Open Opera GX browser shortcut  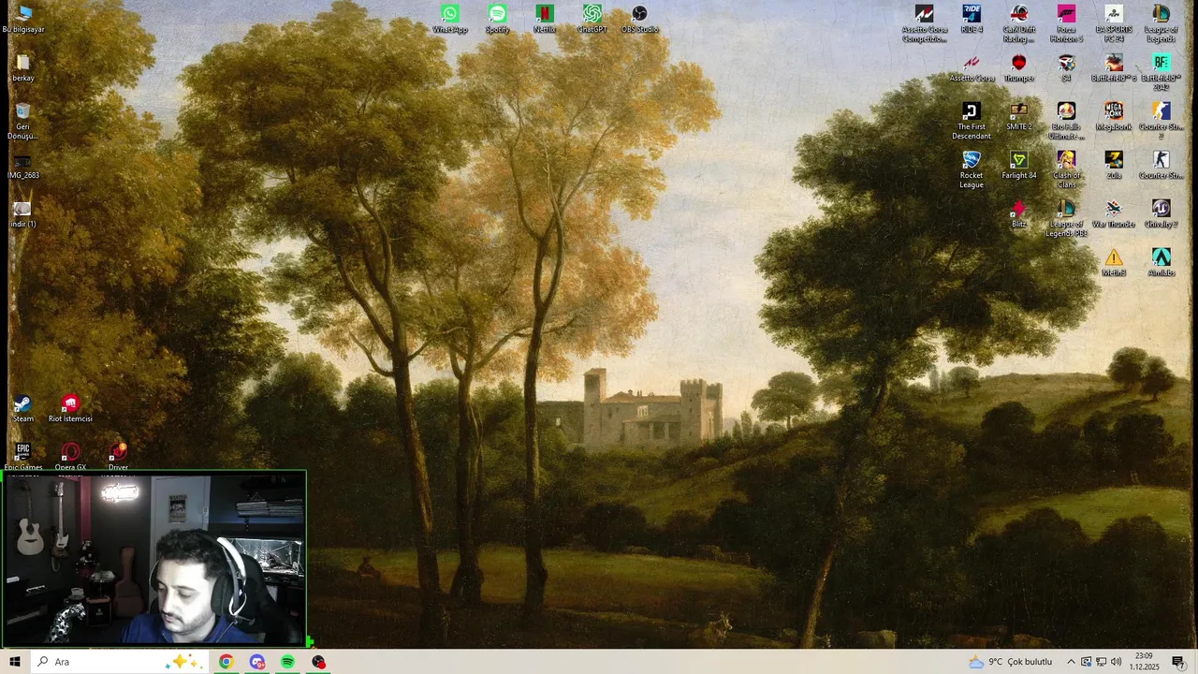click(x=70, y=458)
